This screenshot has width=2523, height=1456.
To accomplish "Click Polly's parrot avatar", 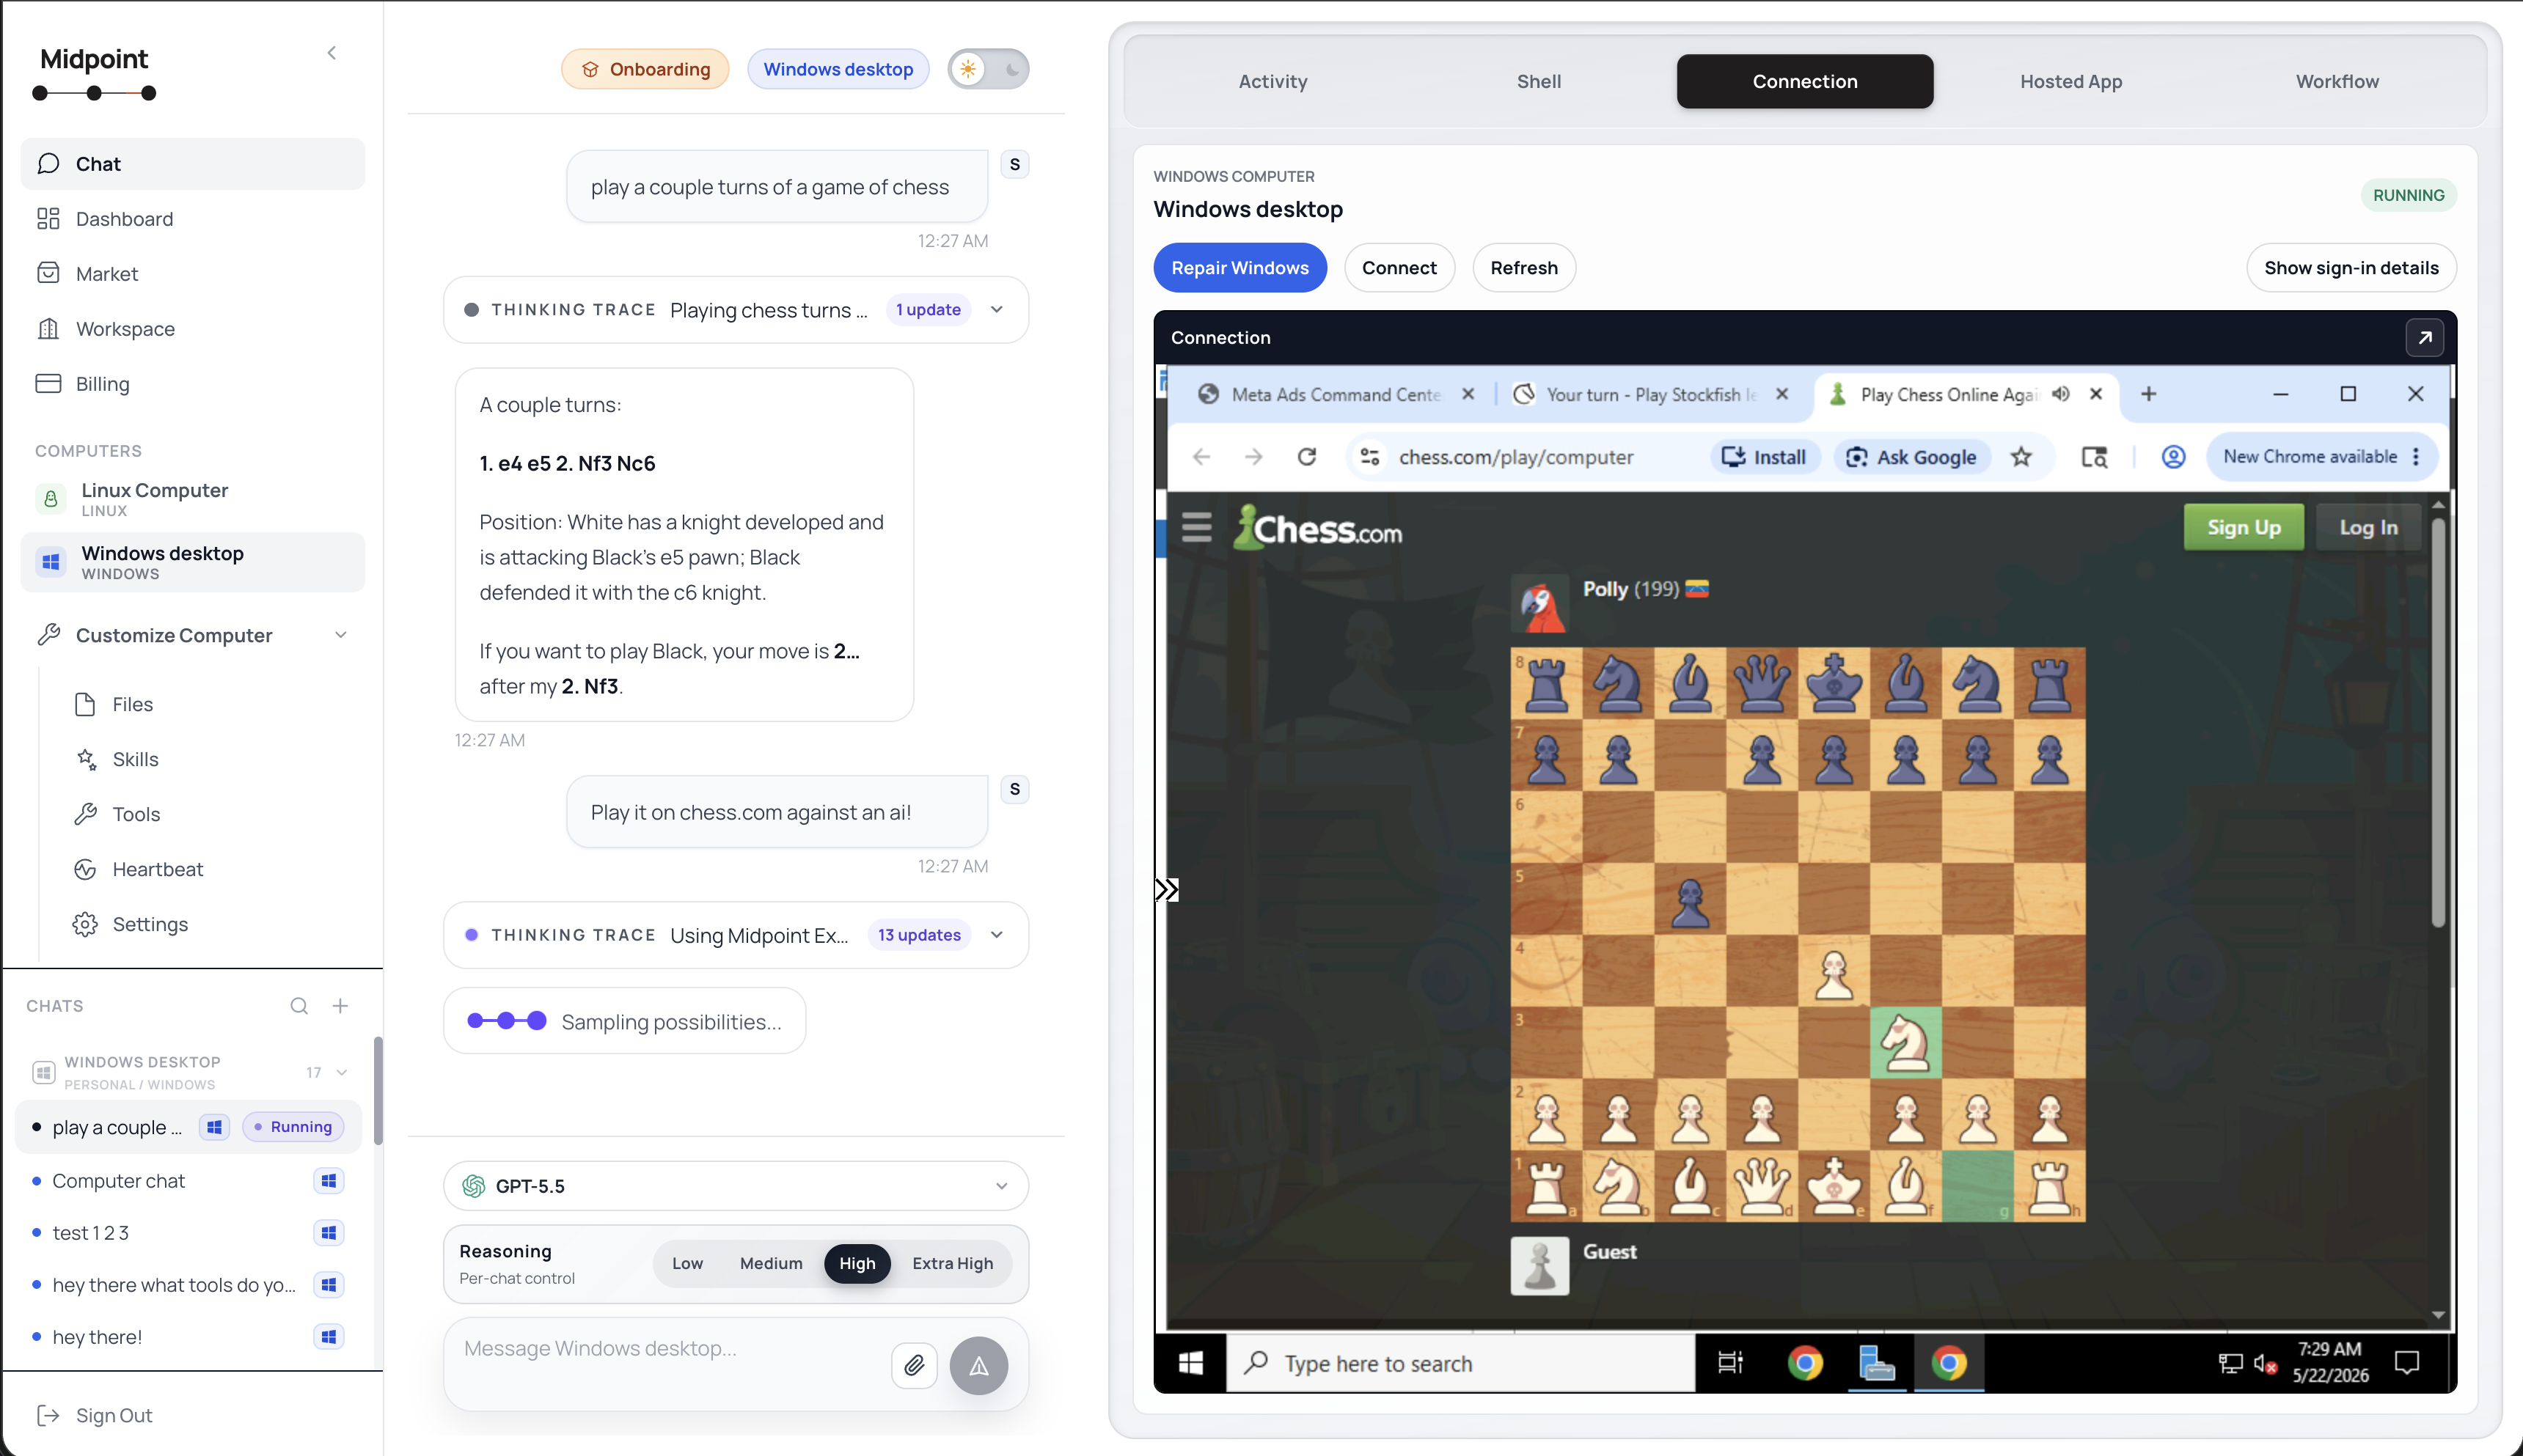I will tap(1541, 604).
